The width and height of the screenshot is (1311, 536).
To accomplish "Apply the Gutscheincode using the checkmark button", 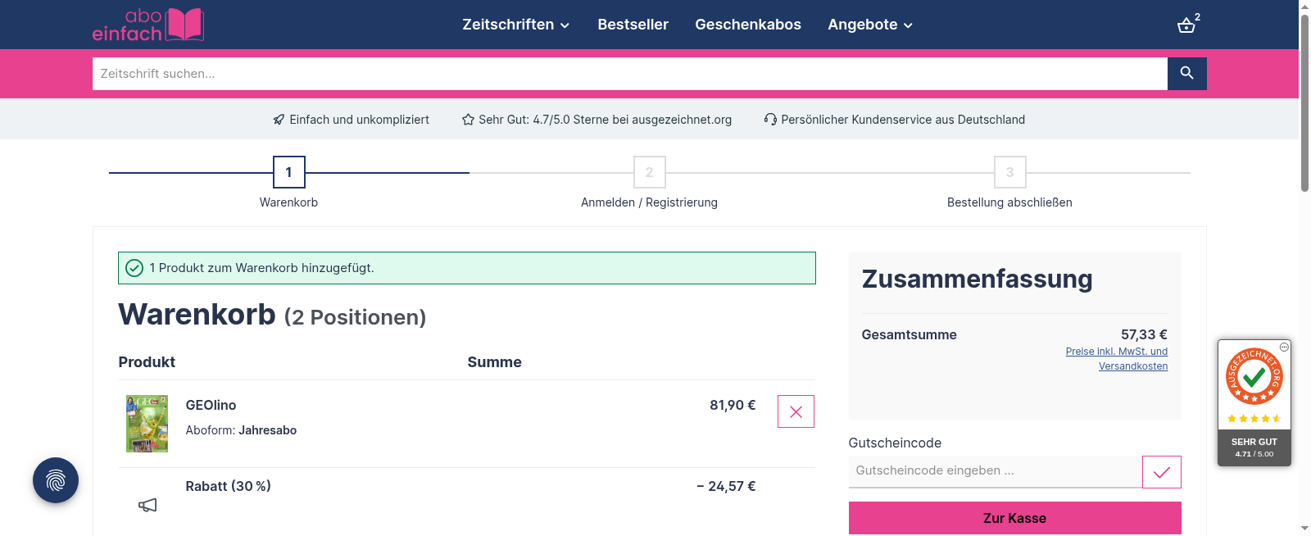I will pyautogui.click(x=1161, y=472).
